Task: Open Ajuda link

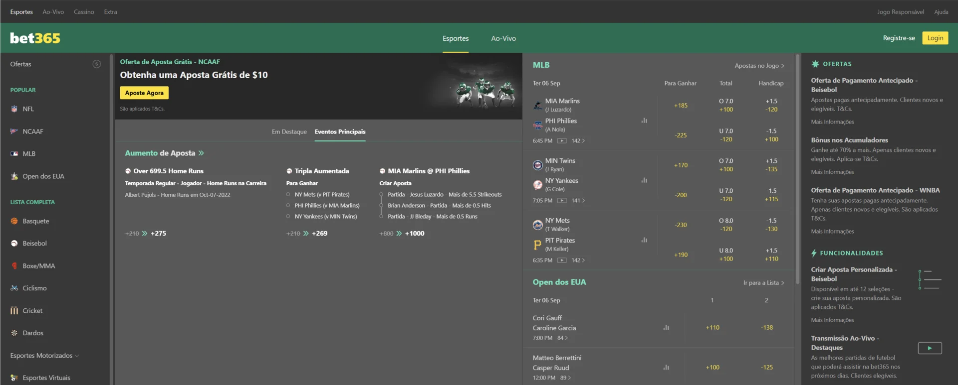Action: pyautogui.click(x=941, y=12)
